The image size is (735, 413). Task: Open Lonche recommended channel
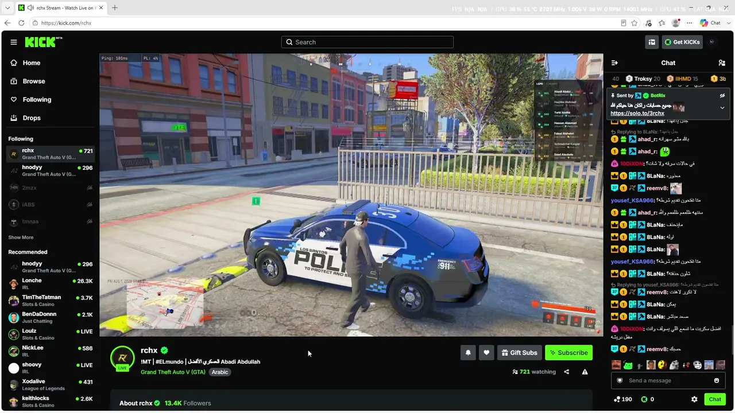point(50,284)
